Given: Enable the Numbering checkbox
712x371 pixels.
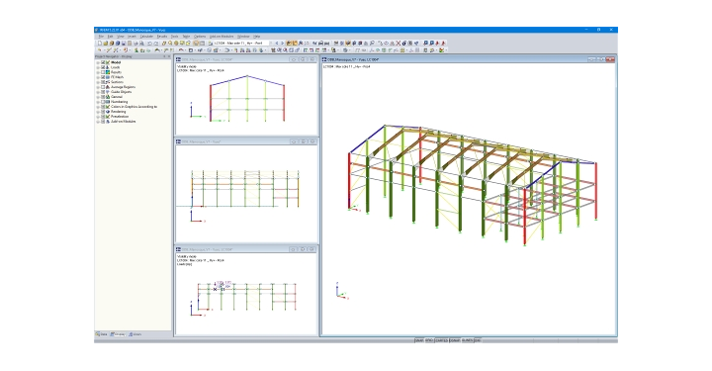Looking at the screenshot, I should (x=103, y=102).
